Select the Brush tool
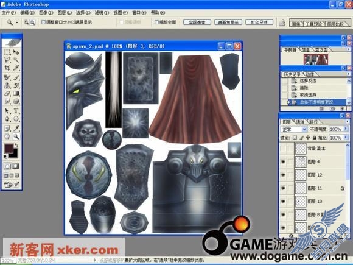The height and width of the screenshot is (265, 353). click(16, 78)
